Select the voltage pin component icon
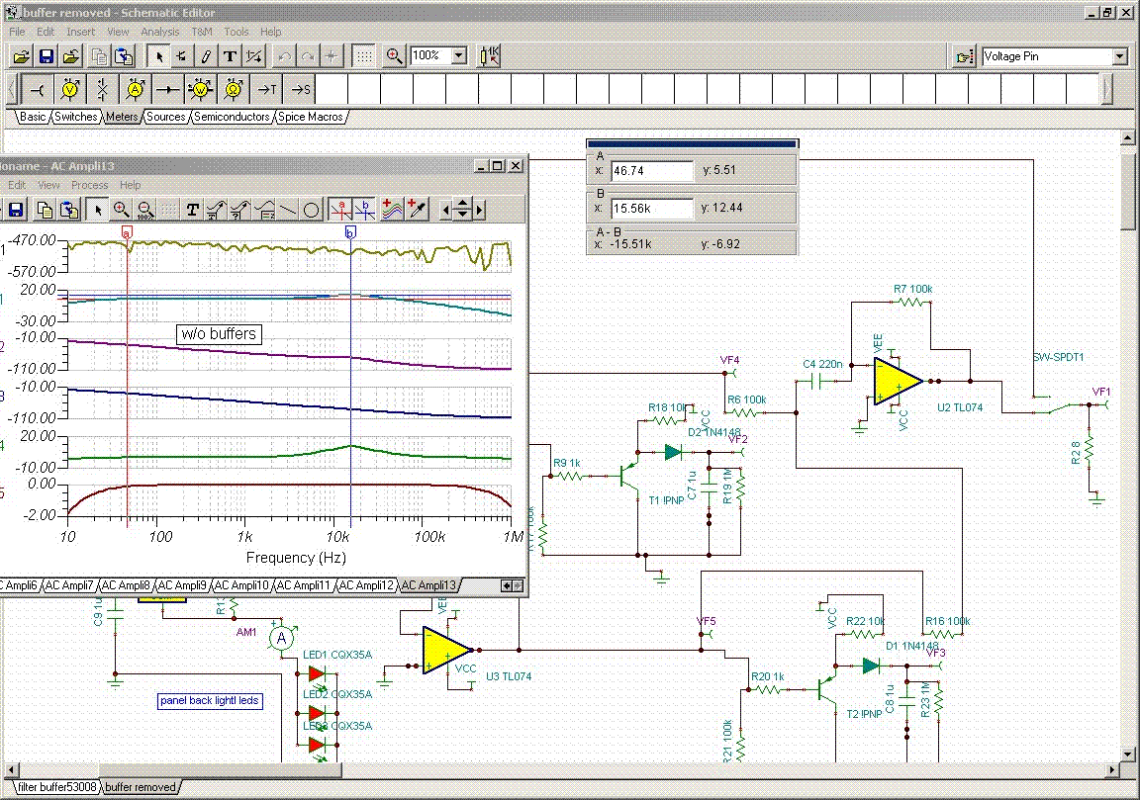Screen dimensions: 1140x800 point(37,89)
